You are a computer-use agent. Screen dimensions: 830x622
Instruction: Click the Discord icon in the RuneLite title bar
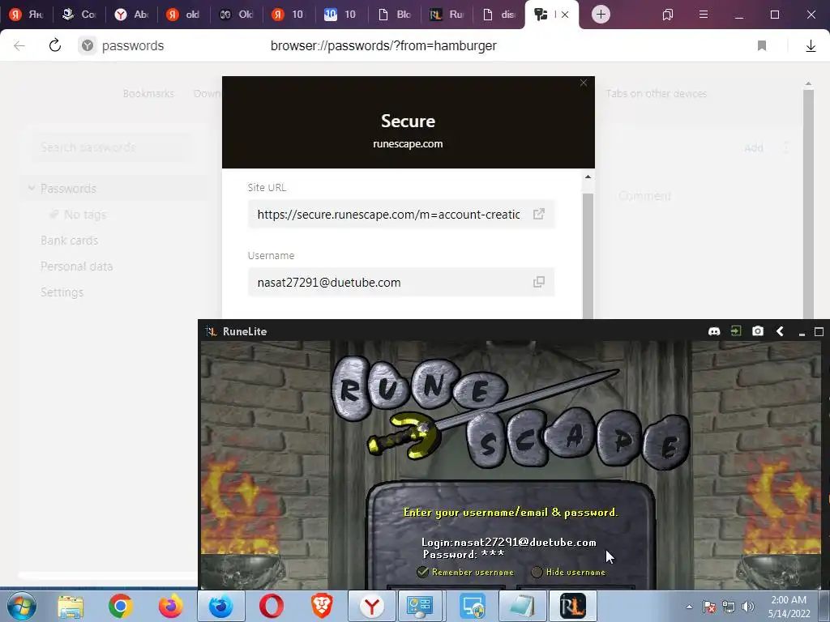click(714, 331)
